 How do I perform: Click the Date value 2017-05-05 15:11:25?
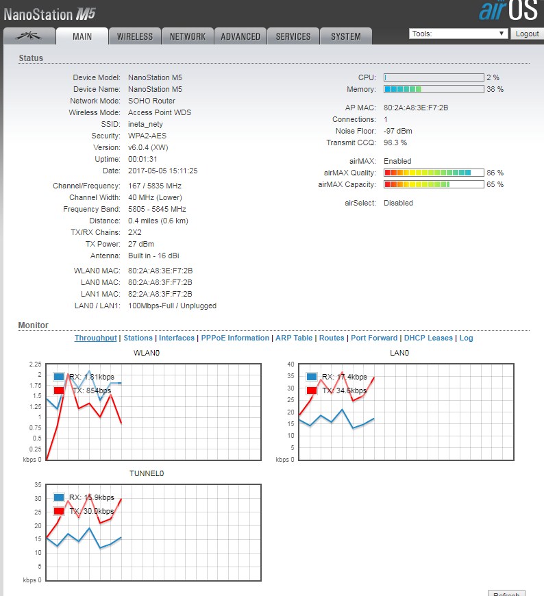pos(162,171)
